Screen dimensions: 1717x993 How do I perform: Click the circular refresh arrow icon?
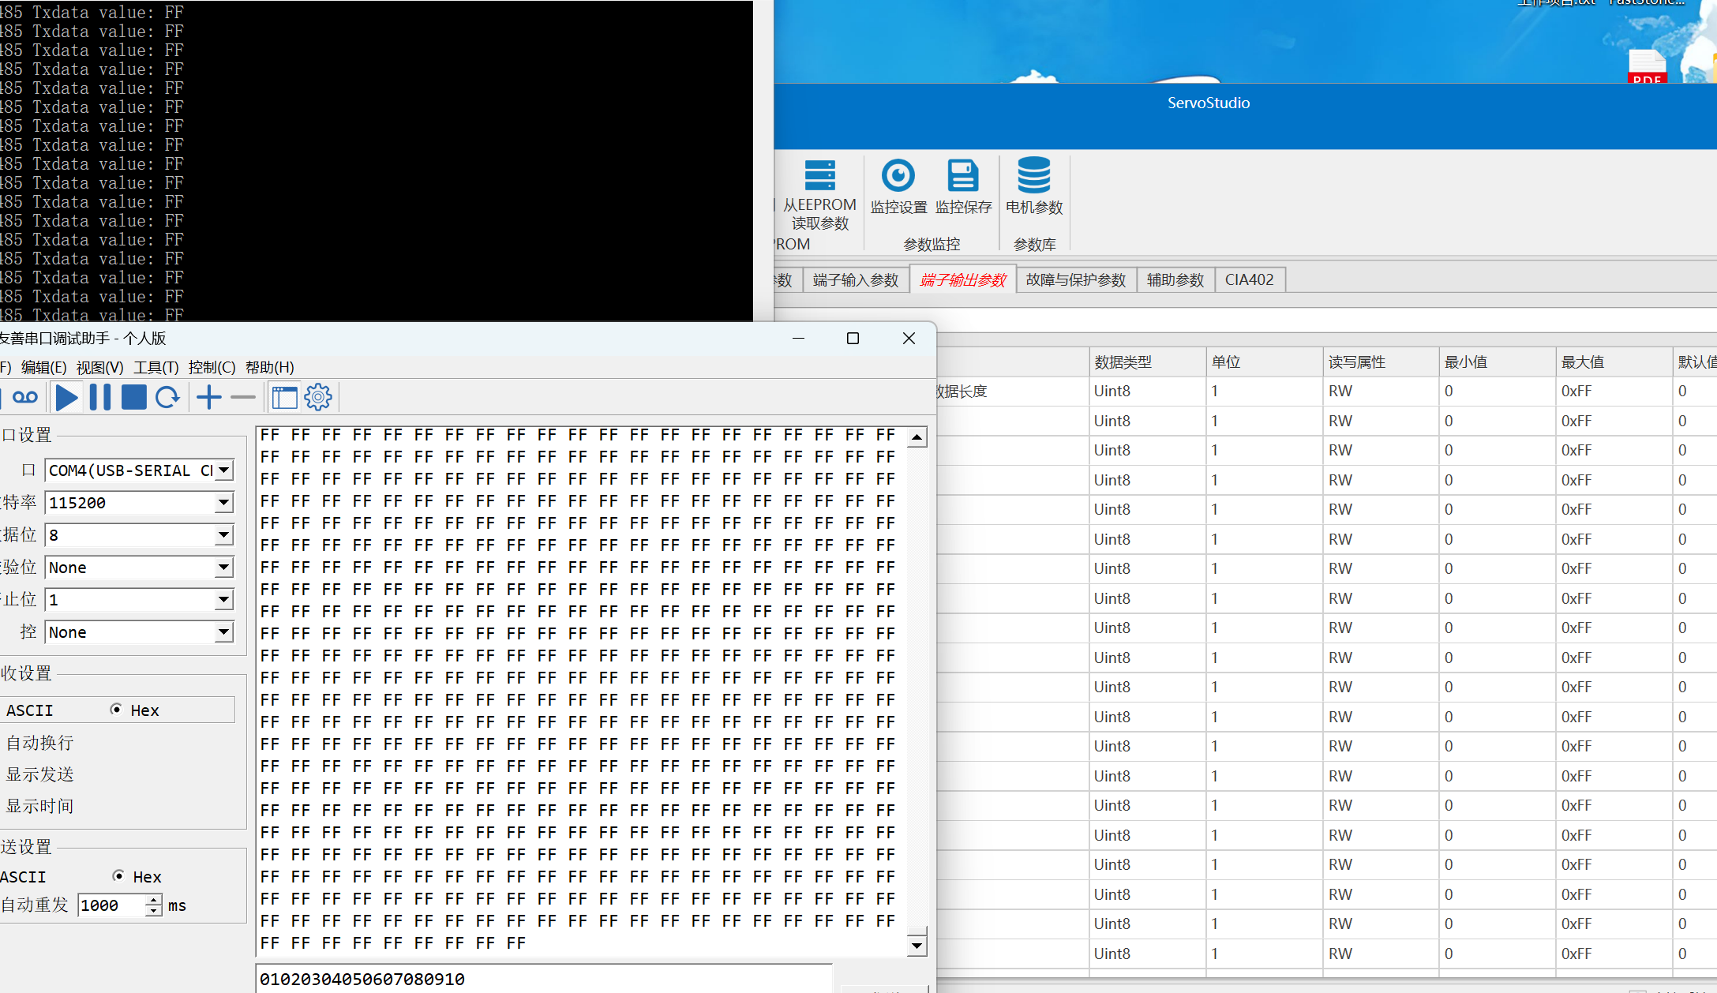167,397
